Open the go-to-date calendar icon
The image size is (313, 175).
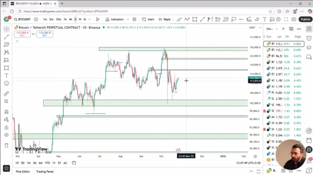click(74, 163)
